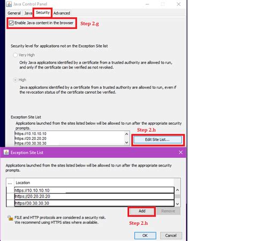This screenshot has height=241, width=254.
Task: Click the Java Control Panel title icon
Action: click(x=9, y=4)
